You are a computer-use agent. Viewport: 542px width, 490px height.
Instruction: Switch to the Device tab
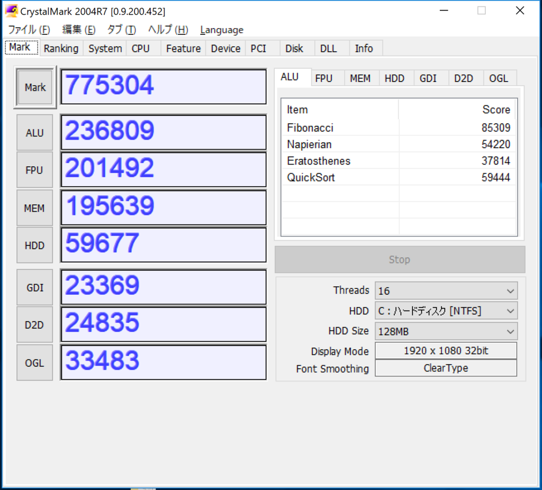point(225,48)
